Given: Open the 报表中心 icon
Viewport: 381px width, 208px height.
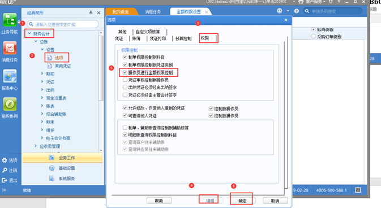Looking at the screenshot, I should (x=10, y=76).
